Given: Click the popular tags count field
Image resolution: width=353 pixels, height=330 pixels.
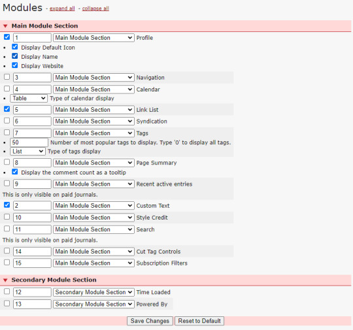Looking at the screenshot, I should pyautogui.click(x=29, y=142).
